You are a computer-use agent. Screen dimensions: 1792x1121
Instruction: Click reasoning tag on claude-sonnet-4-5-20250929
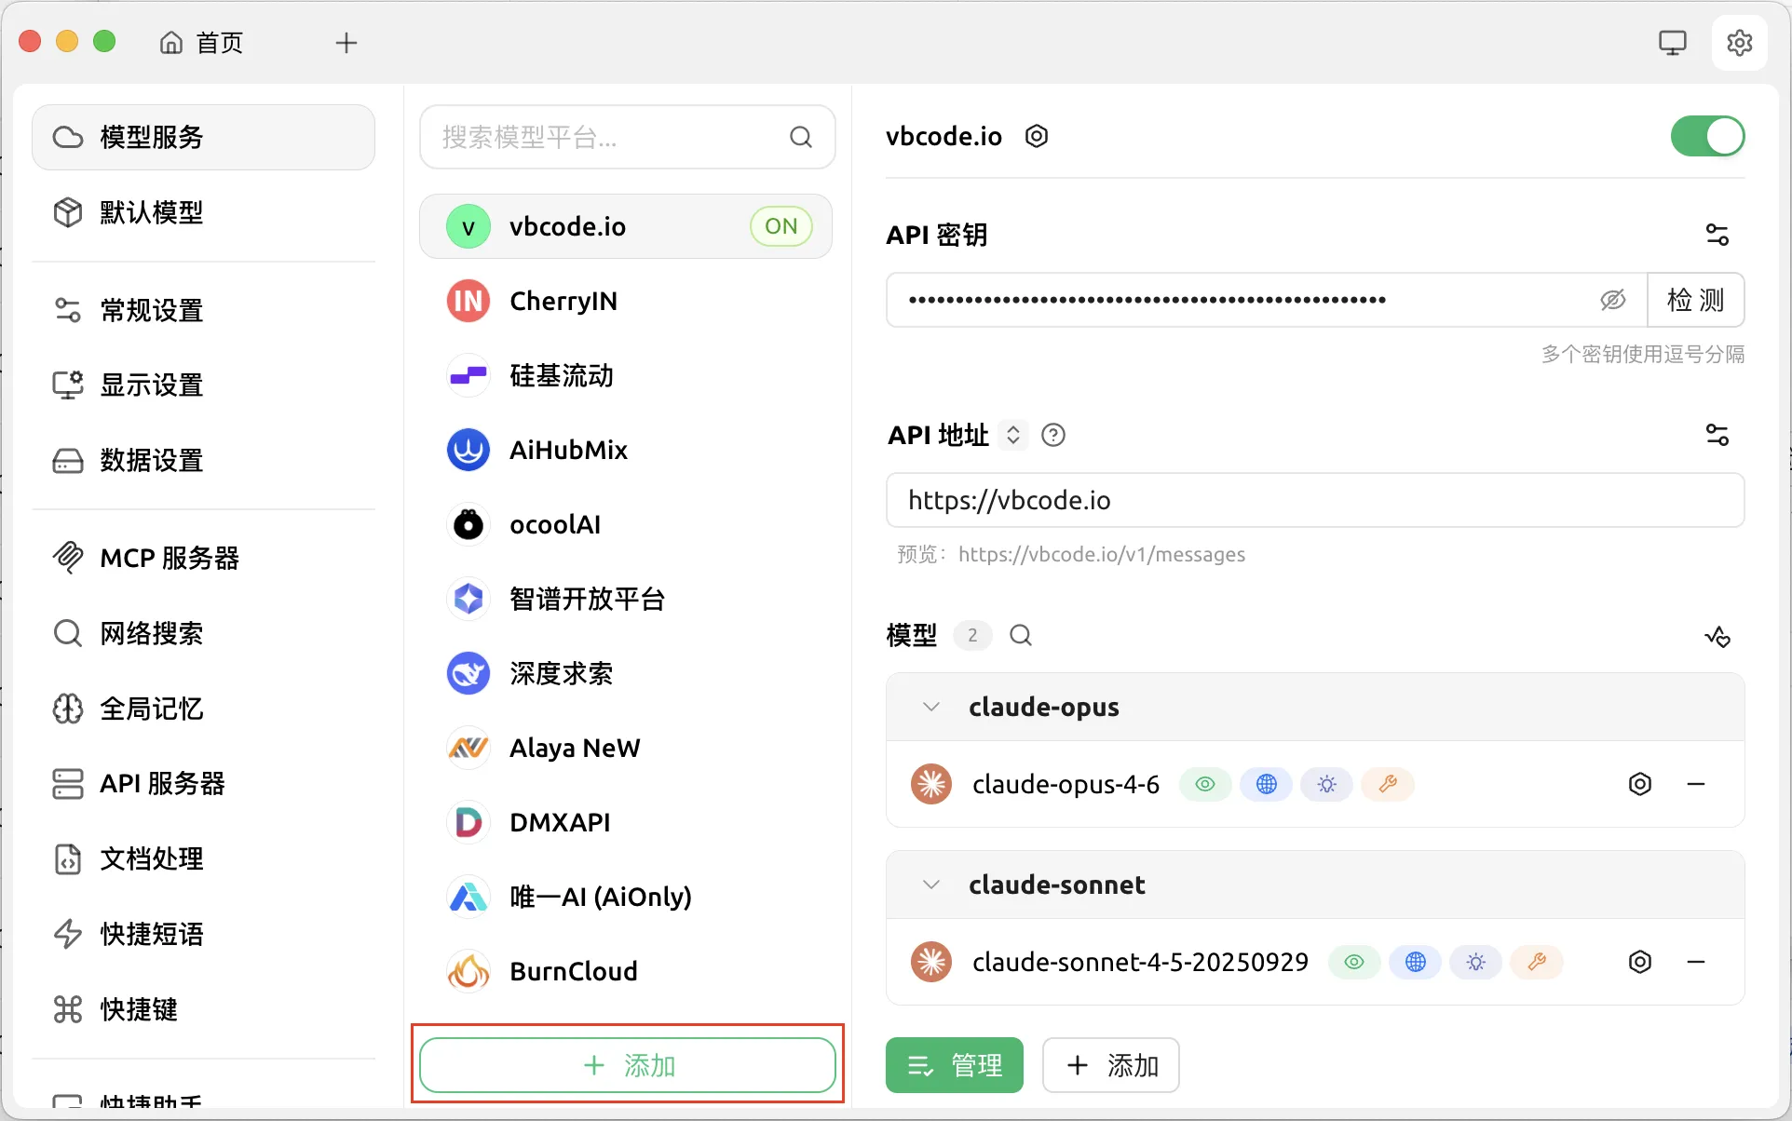(1476, 962)
